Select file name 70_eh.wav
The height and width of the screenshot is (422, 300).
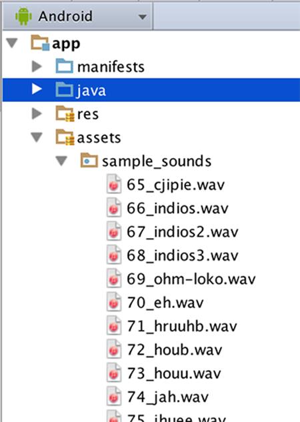coord(165,303)
